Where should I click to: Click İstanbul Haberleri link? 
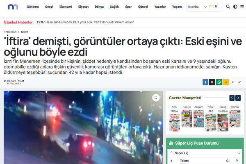tap(18, 22)
